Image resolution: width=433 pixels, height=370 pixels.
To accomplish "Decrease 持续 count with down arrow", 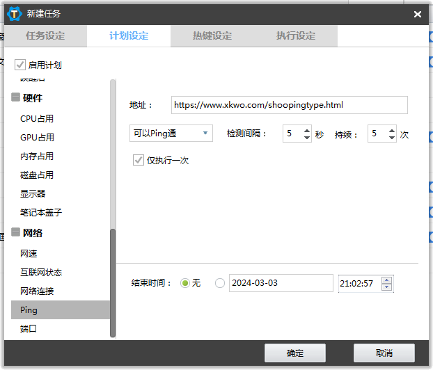I will pyautogui.click(x=392, y=137).
